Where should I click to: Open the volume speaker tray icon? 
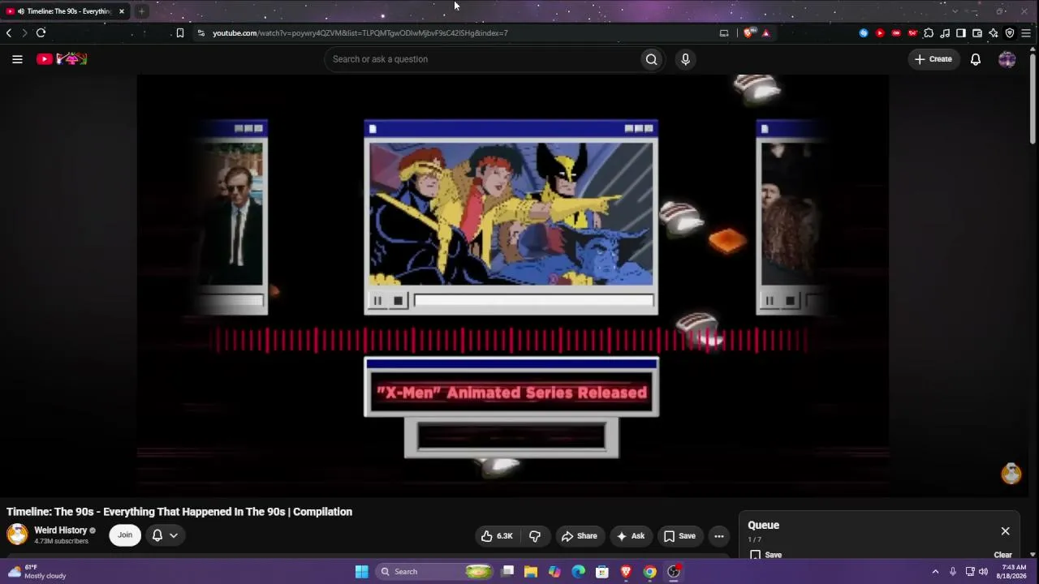(x=984, y=572)
